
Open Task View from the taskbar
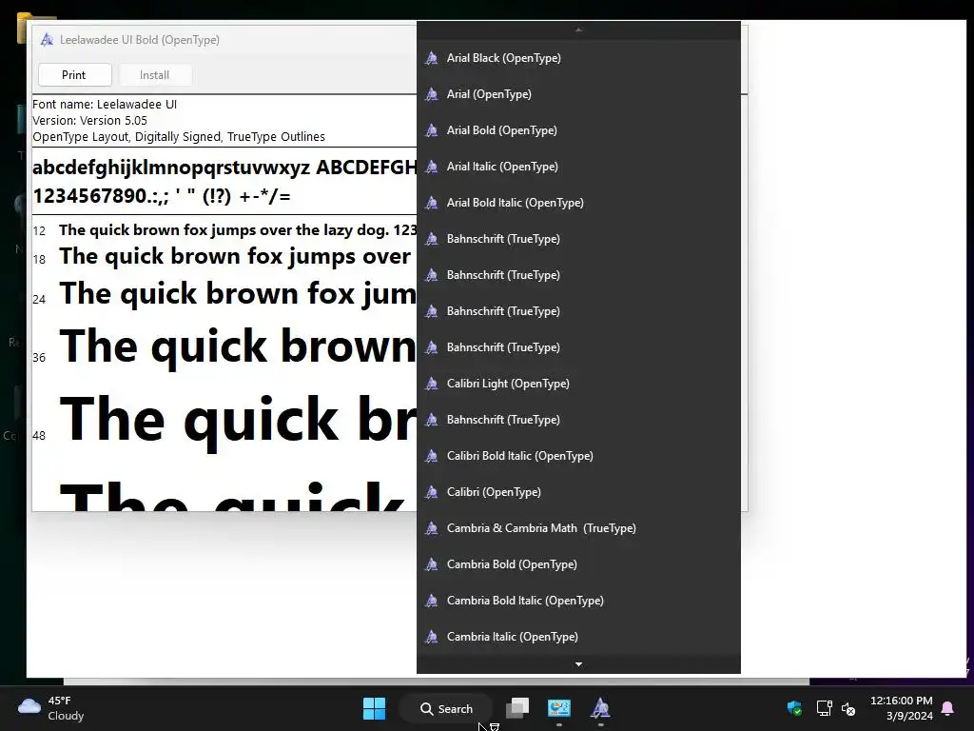point(517,708)
